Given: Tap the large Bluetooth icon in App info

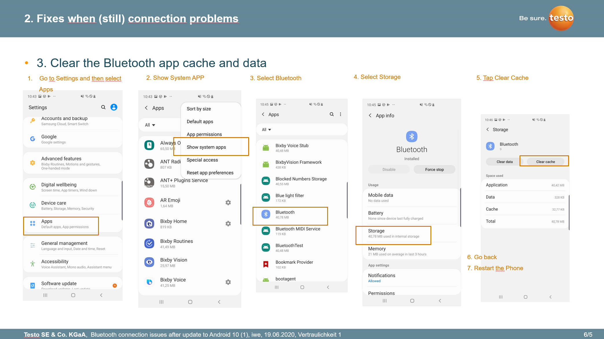Looking at the screenshot, I should point(412,137).
